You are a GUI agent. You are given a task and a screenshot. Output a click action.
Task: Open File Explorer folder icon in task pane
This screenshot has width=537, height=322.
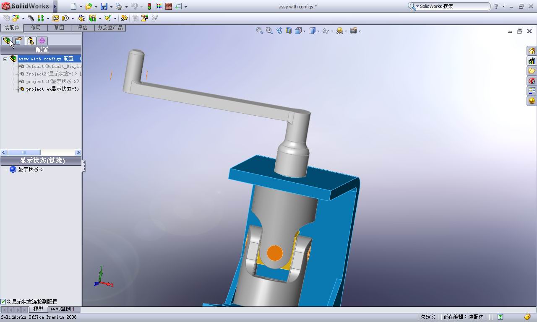click(x=532, y=71)
